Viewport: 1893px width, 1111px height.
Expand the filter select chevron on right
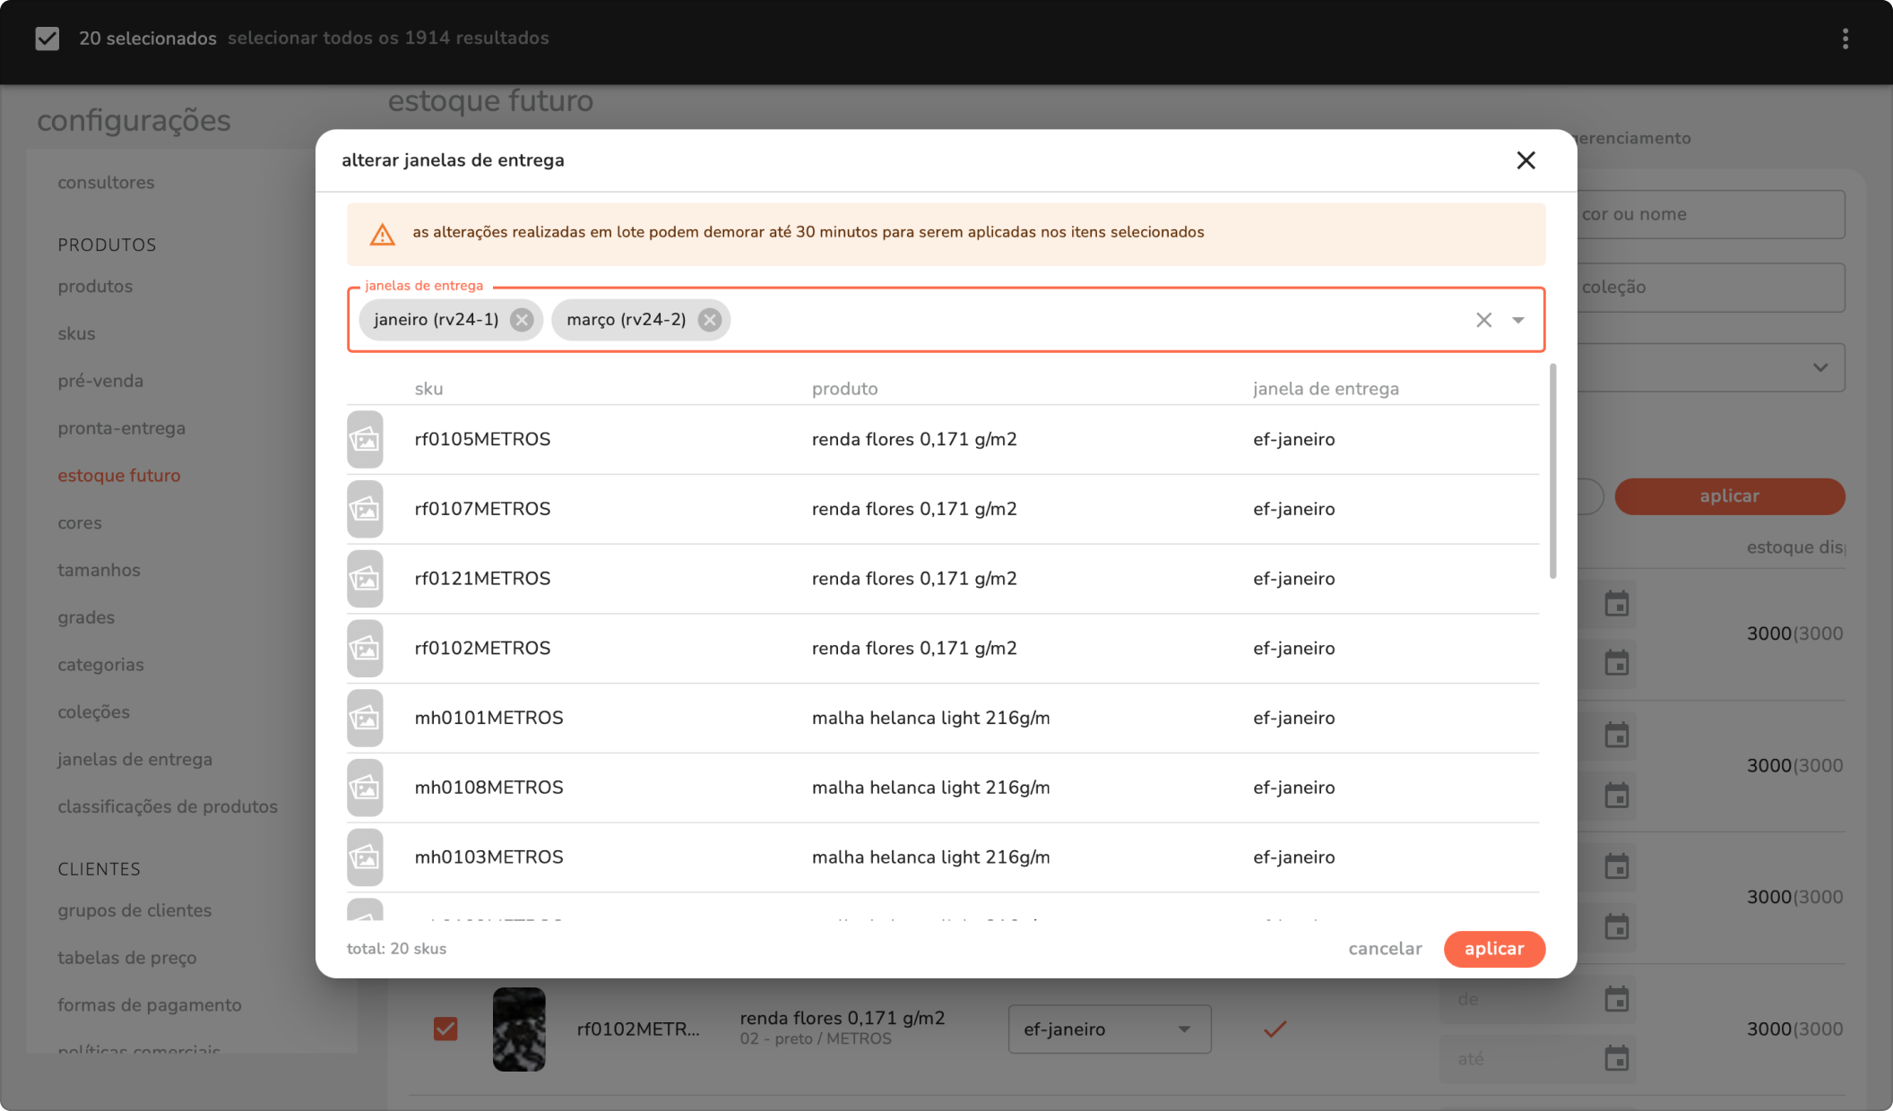pyautogui.click(x=1820, y=367)
